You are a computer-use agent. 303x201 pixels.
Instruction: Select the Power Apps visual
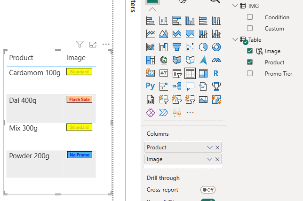coord(151,112)
